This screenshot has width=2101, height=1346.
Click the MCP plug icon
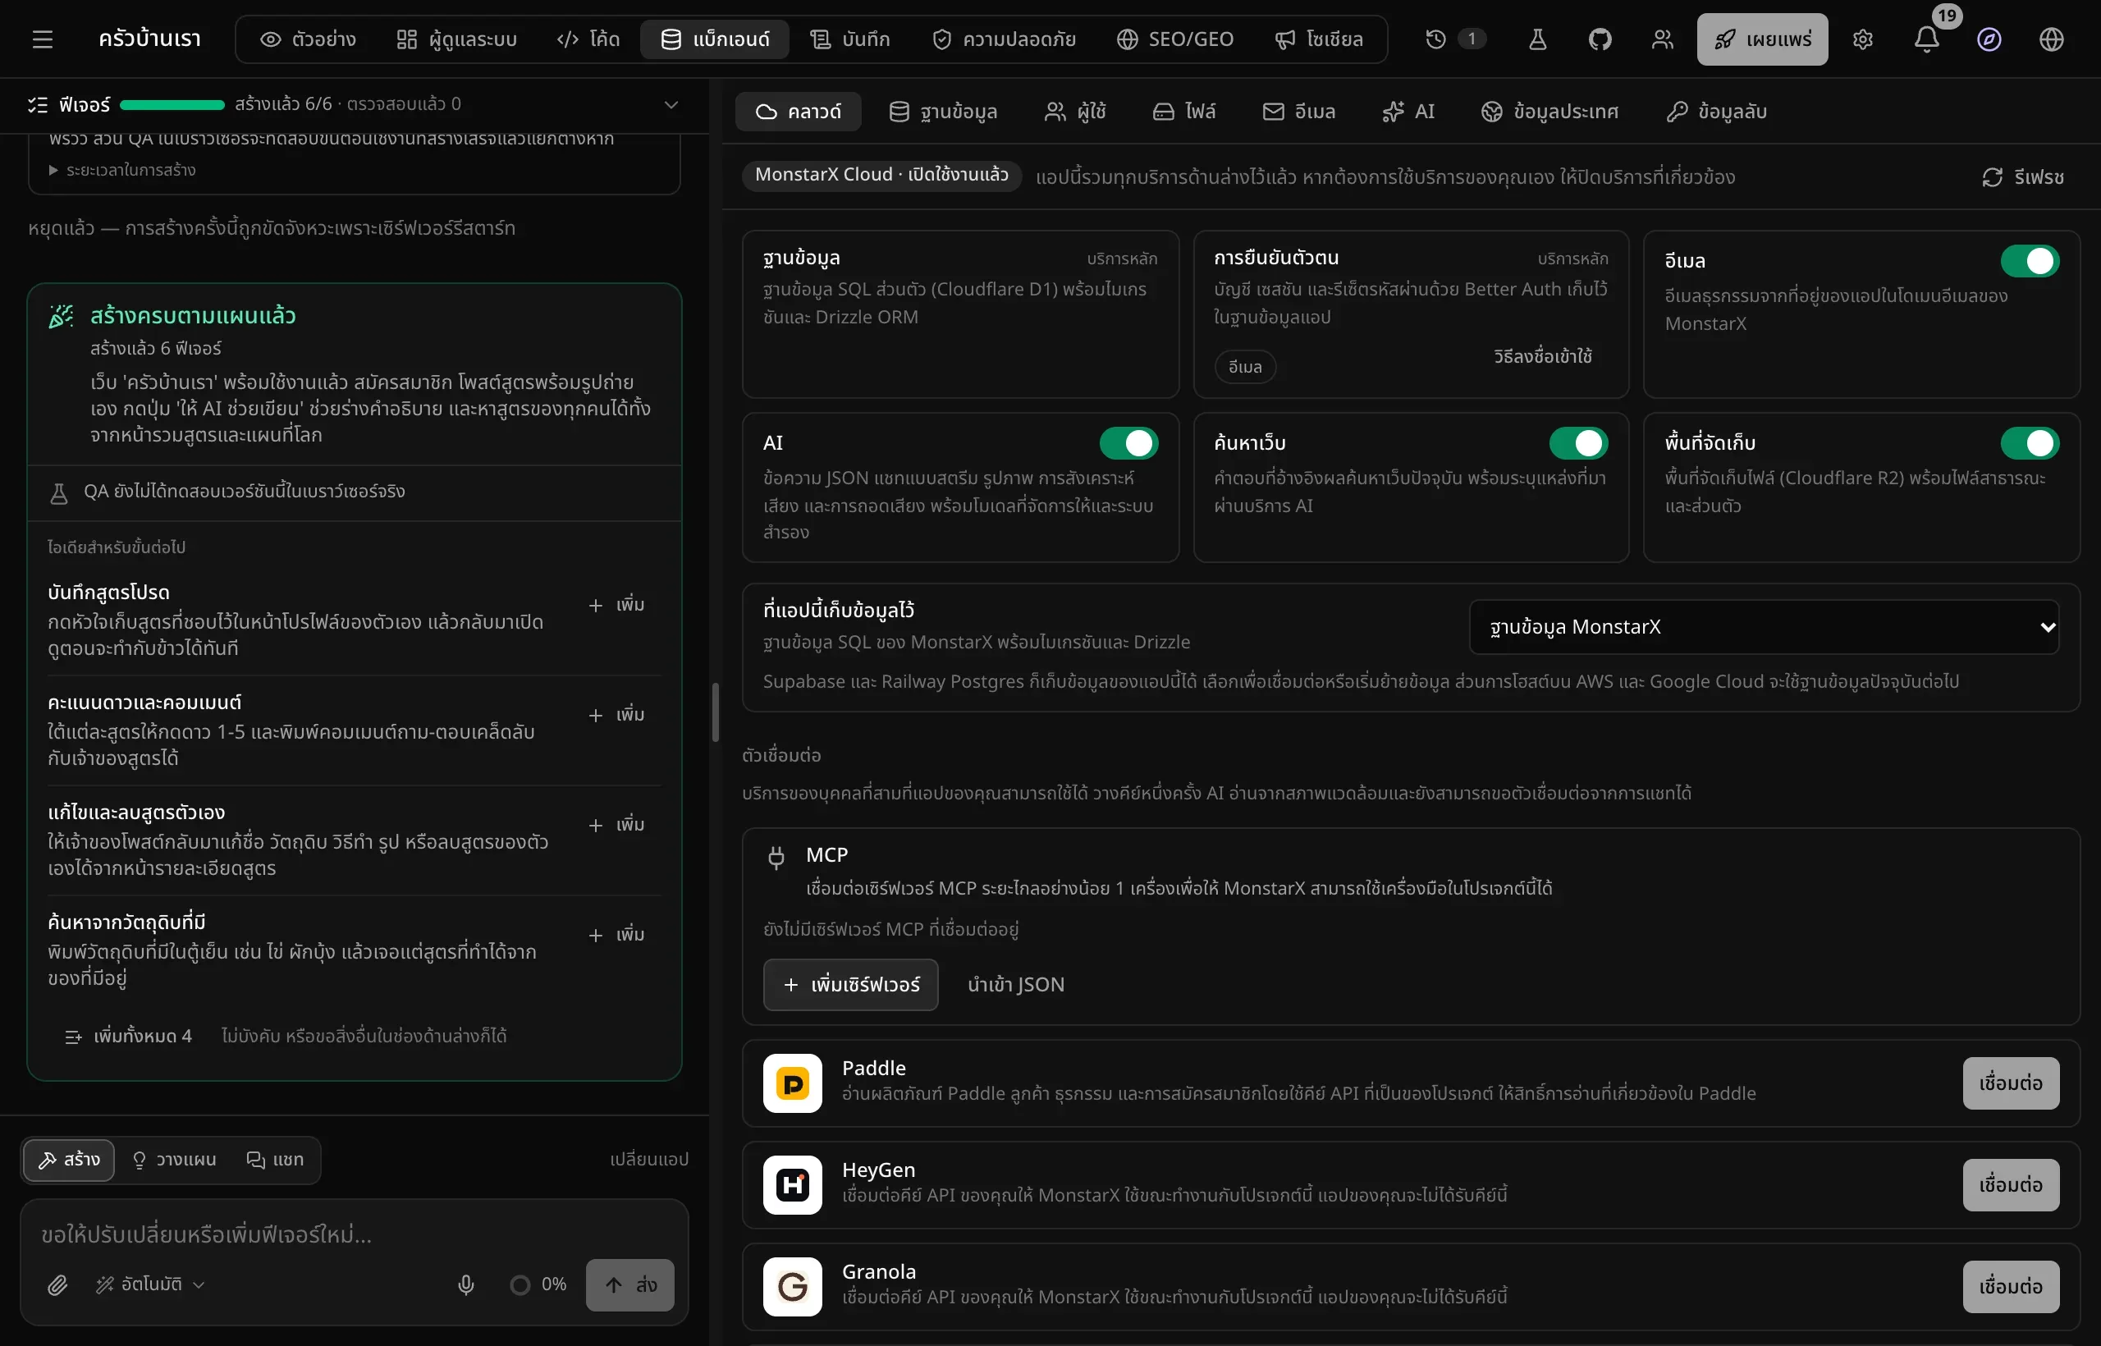tap(776, 857)
